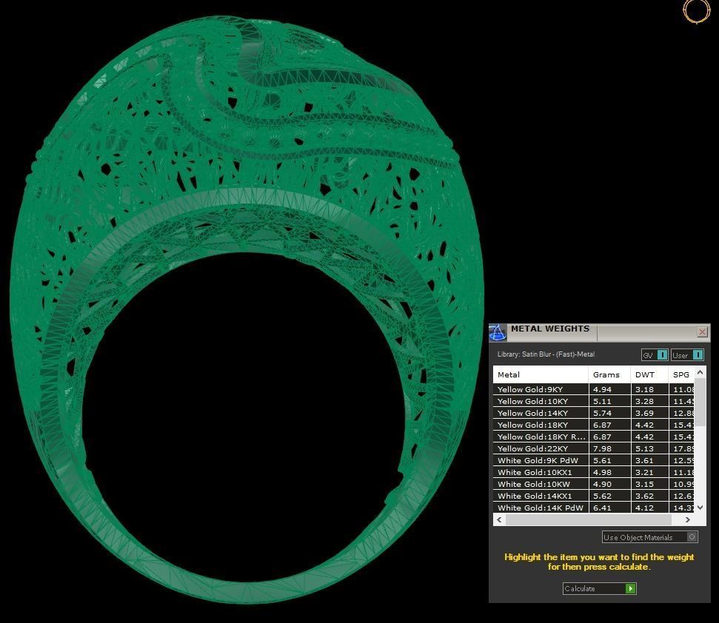The height and width of the screenshot is (623, 719).
Task: Click the table's right scroll arrow
Action: [x=687, y=519]
